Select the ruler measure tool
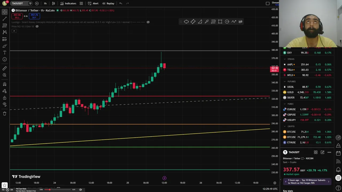This screenshot has width=342, height=192. coord(5,69)
